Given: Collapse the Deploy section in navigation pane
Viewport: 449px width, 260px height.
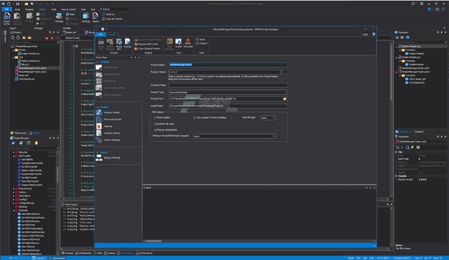Looking at the screenshot, I should click(98, 153).
